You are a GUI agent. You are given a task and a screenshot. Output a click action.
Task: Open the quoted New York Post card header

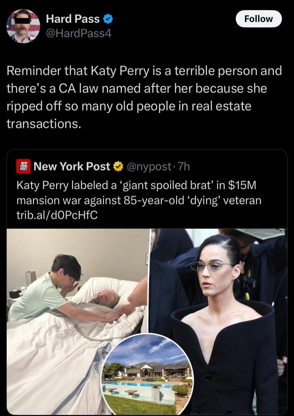103,166
